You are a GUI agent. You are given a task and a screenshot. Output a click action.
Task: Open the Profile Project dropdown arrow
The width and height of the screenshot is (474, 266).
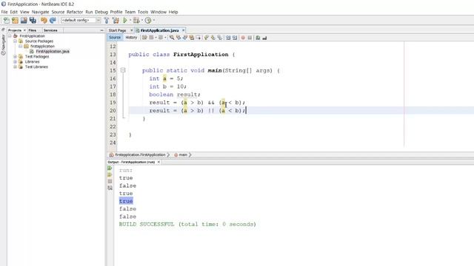click(x=154, y=20)
